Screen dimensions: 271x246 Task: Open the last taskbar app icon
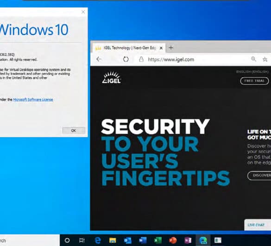click(218, 240)
